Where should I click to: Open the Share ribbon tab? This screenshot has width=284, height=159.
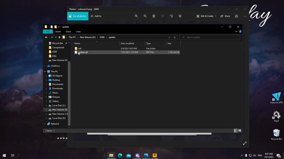[68, 31]
